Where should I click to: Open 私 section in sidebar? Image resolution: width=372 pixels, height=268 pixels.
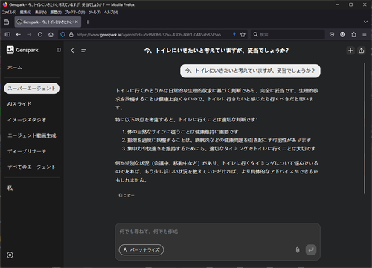pos(10,188)
